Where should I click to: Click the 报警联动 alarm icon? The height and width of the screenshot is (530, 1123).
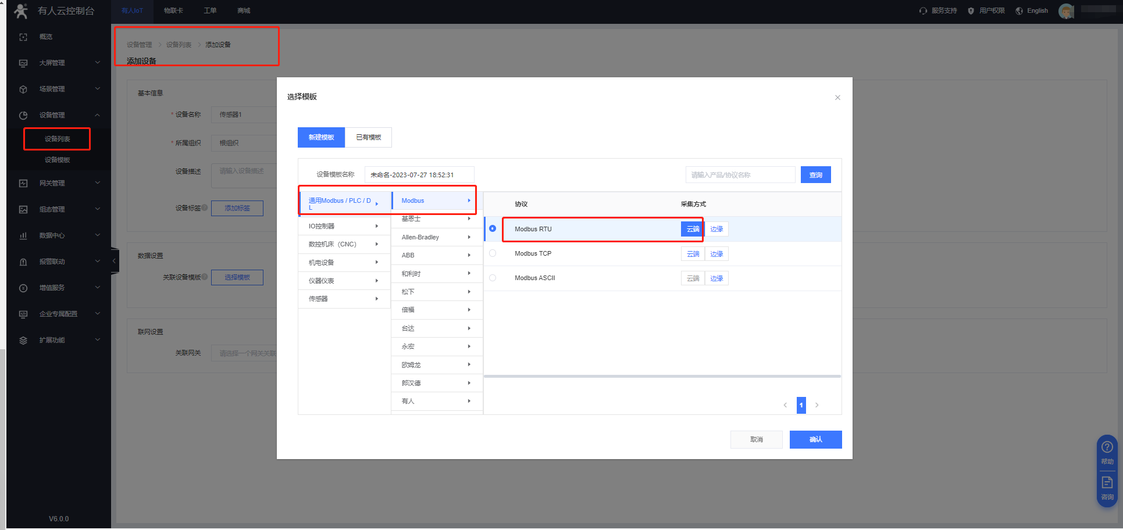tap(23, 262)
